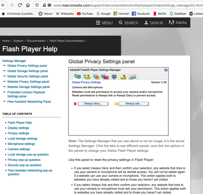
Task: Open Protected Content Playback Settings panel link
Action: pos(26,94)
